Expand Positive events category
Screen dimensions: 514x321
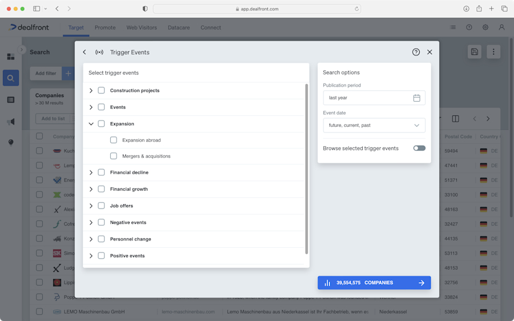[91, 256]
